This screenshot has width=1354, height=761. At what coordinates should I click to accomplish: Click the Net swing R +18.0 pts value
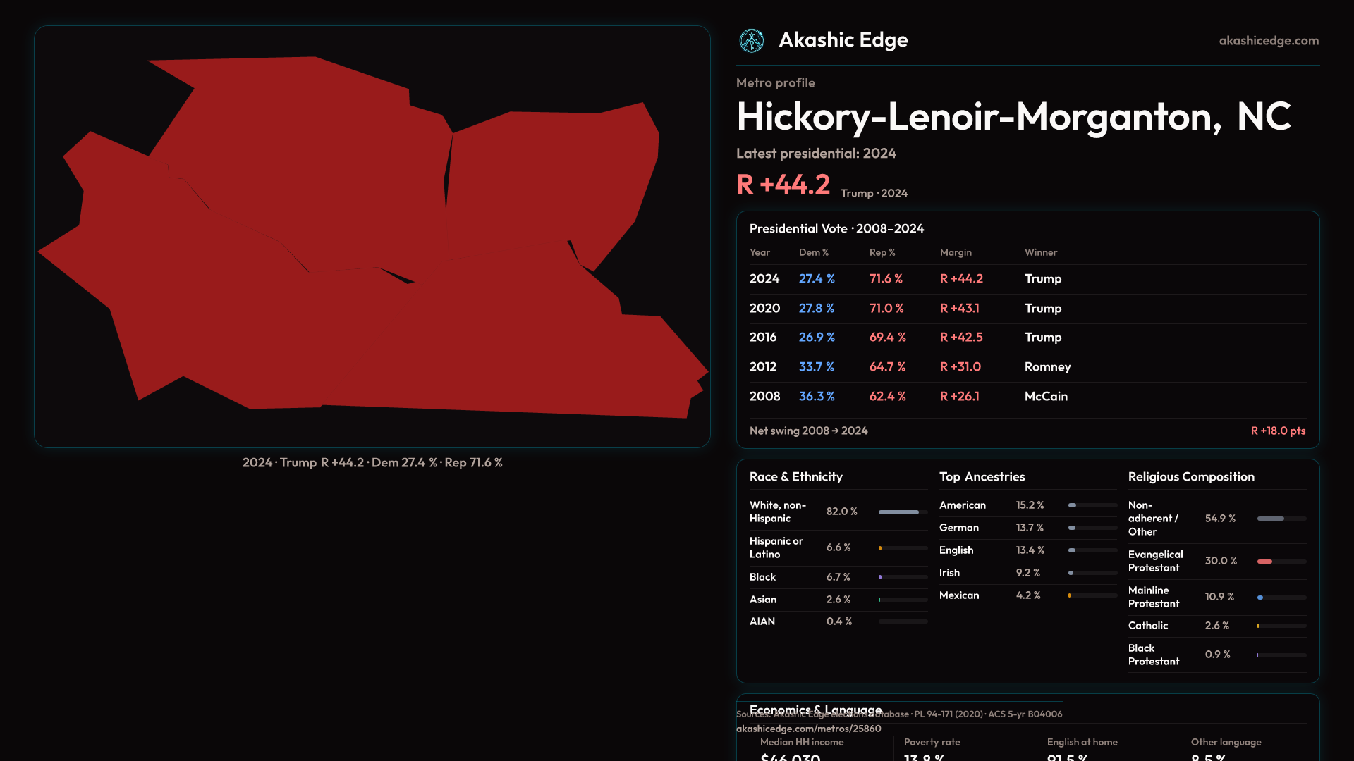(1277, 431)
